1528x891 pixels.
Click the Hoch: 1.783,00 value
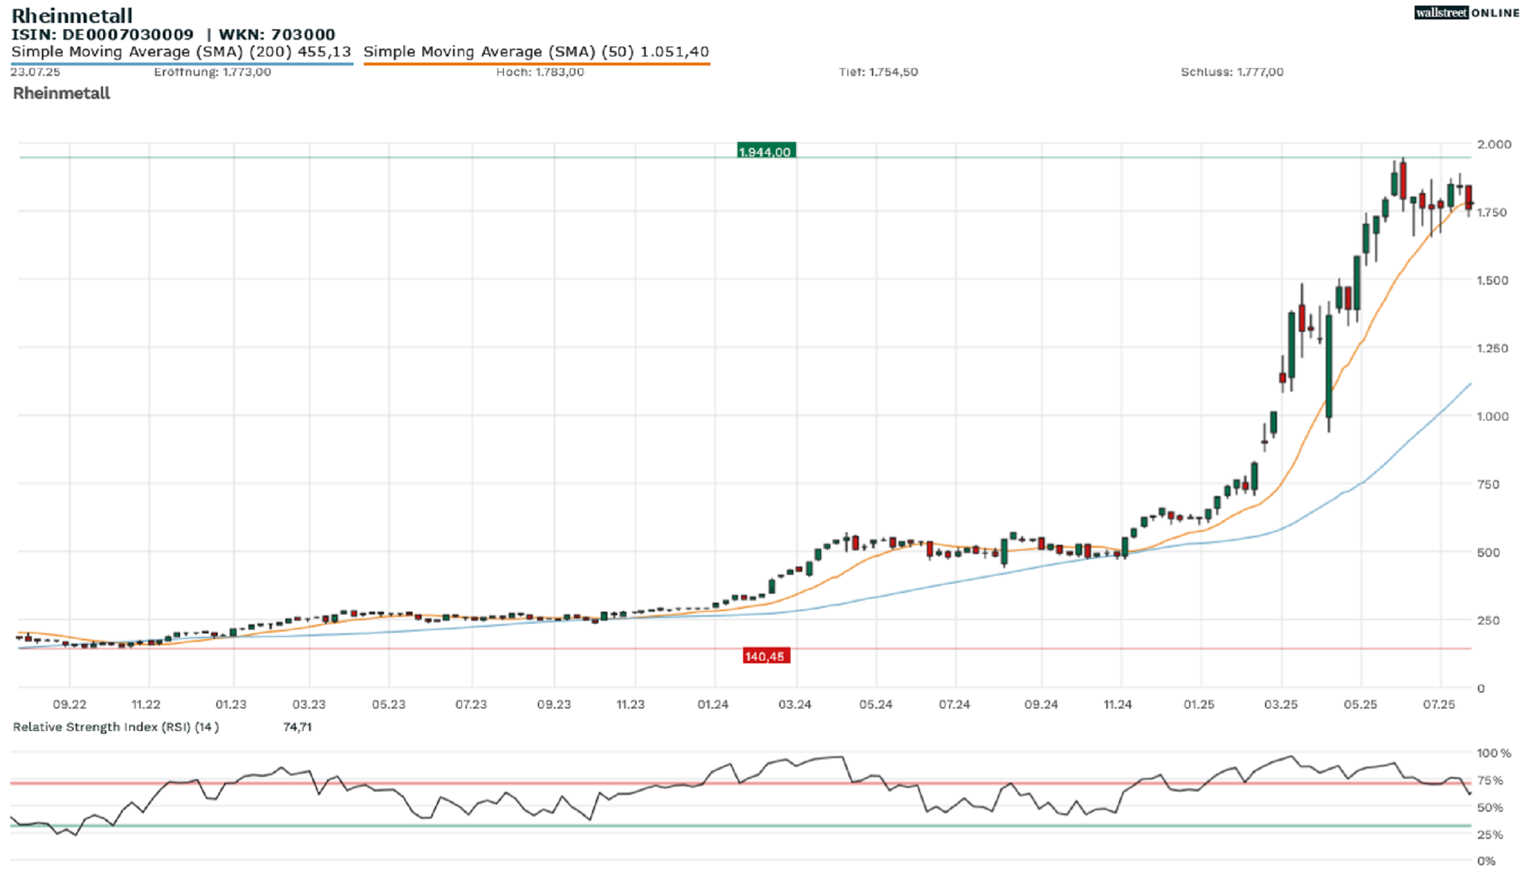(540, 72)
